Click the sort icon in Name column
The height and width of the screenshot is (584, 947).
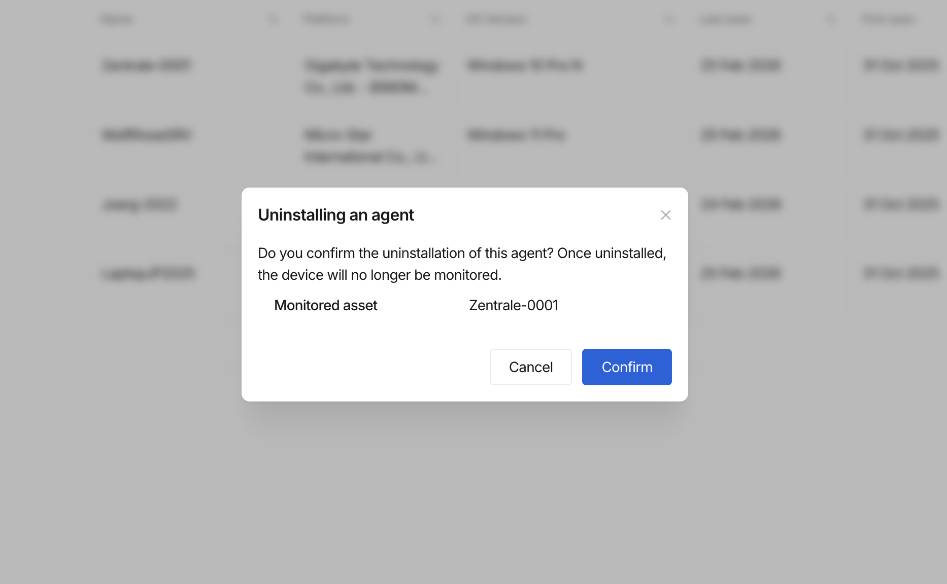(x=273, y=20)
